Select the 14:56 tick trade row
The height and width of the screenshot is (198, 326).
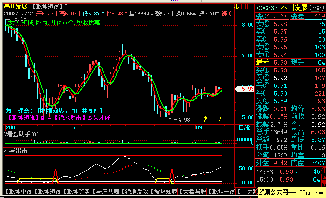pos(288,171)
